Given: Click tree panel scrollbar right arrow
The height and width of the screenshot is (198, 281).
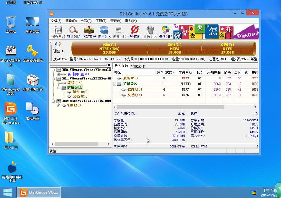Looking at the screenshot, I should pos(108,144).
